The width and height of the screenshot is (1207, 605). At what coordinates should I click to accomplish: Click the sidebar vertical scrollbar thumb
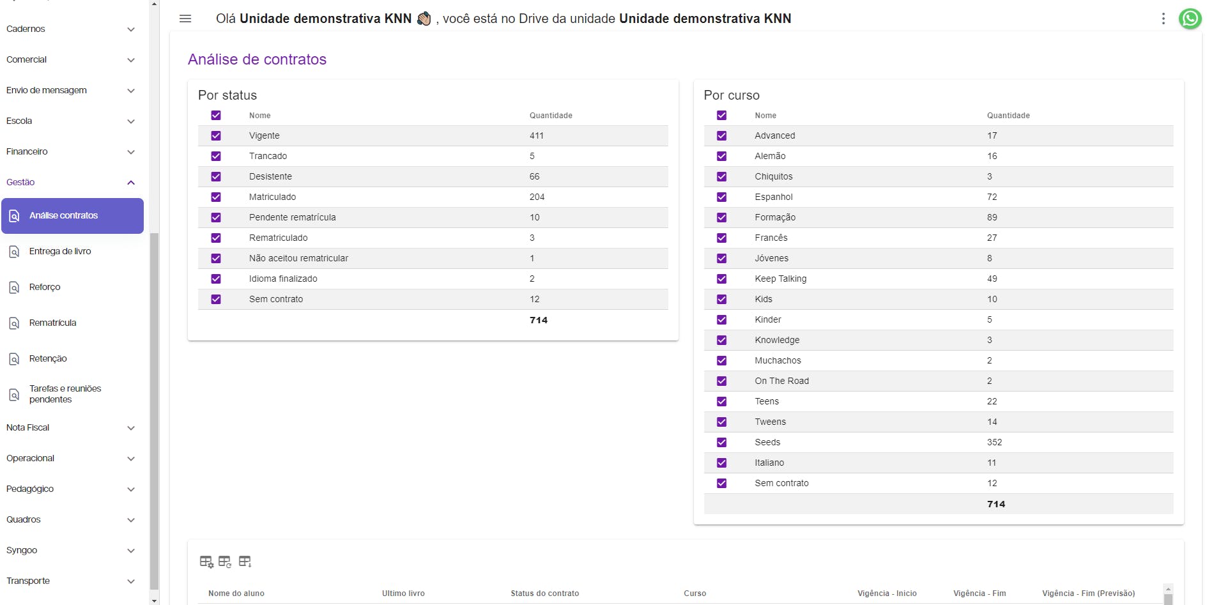pos(154,412)
